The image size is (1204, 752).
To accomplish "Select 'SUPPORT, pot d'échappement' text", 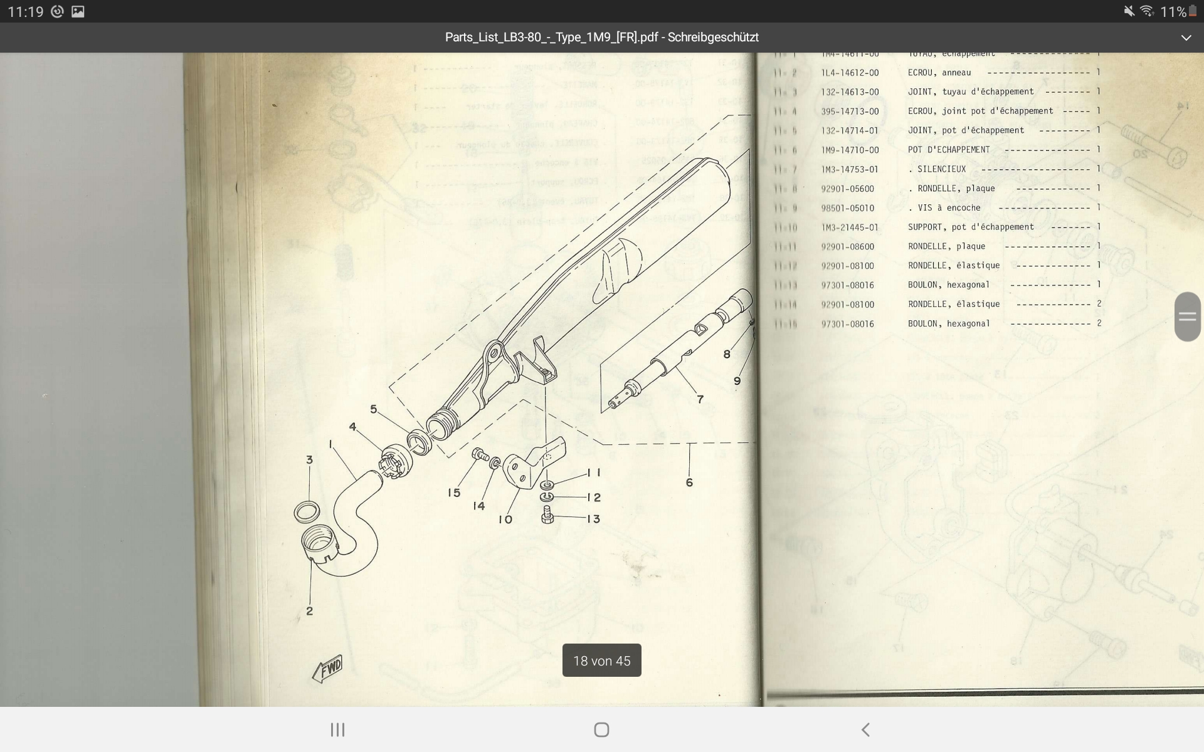I will (x=971, y=227).
